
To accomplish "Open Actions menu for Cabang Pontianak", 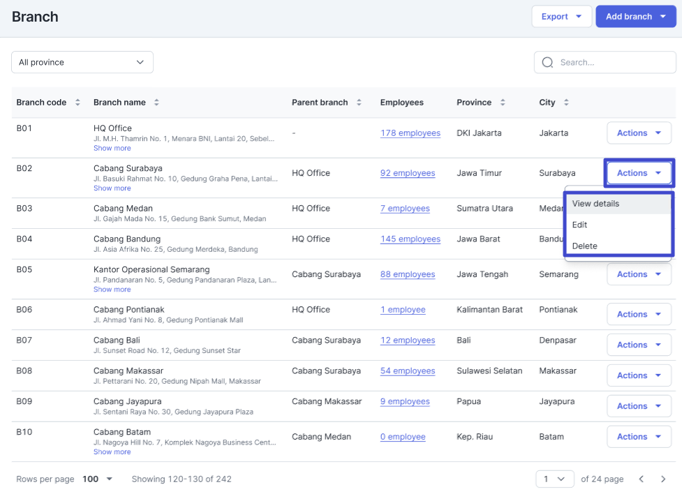I will pyautogui.click(x=639, y=315).
